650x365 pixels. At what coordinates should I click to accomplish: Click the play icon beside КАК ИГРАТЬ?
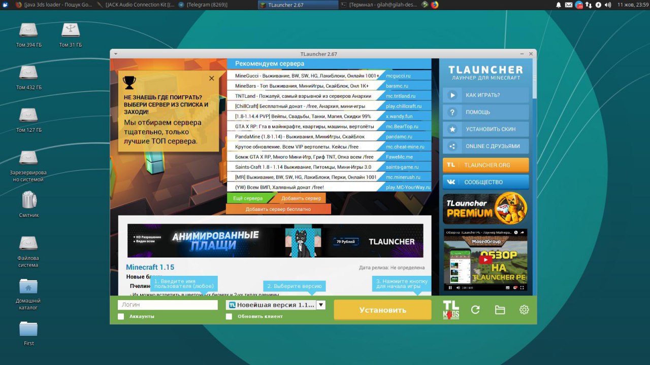tap(451, 95)
